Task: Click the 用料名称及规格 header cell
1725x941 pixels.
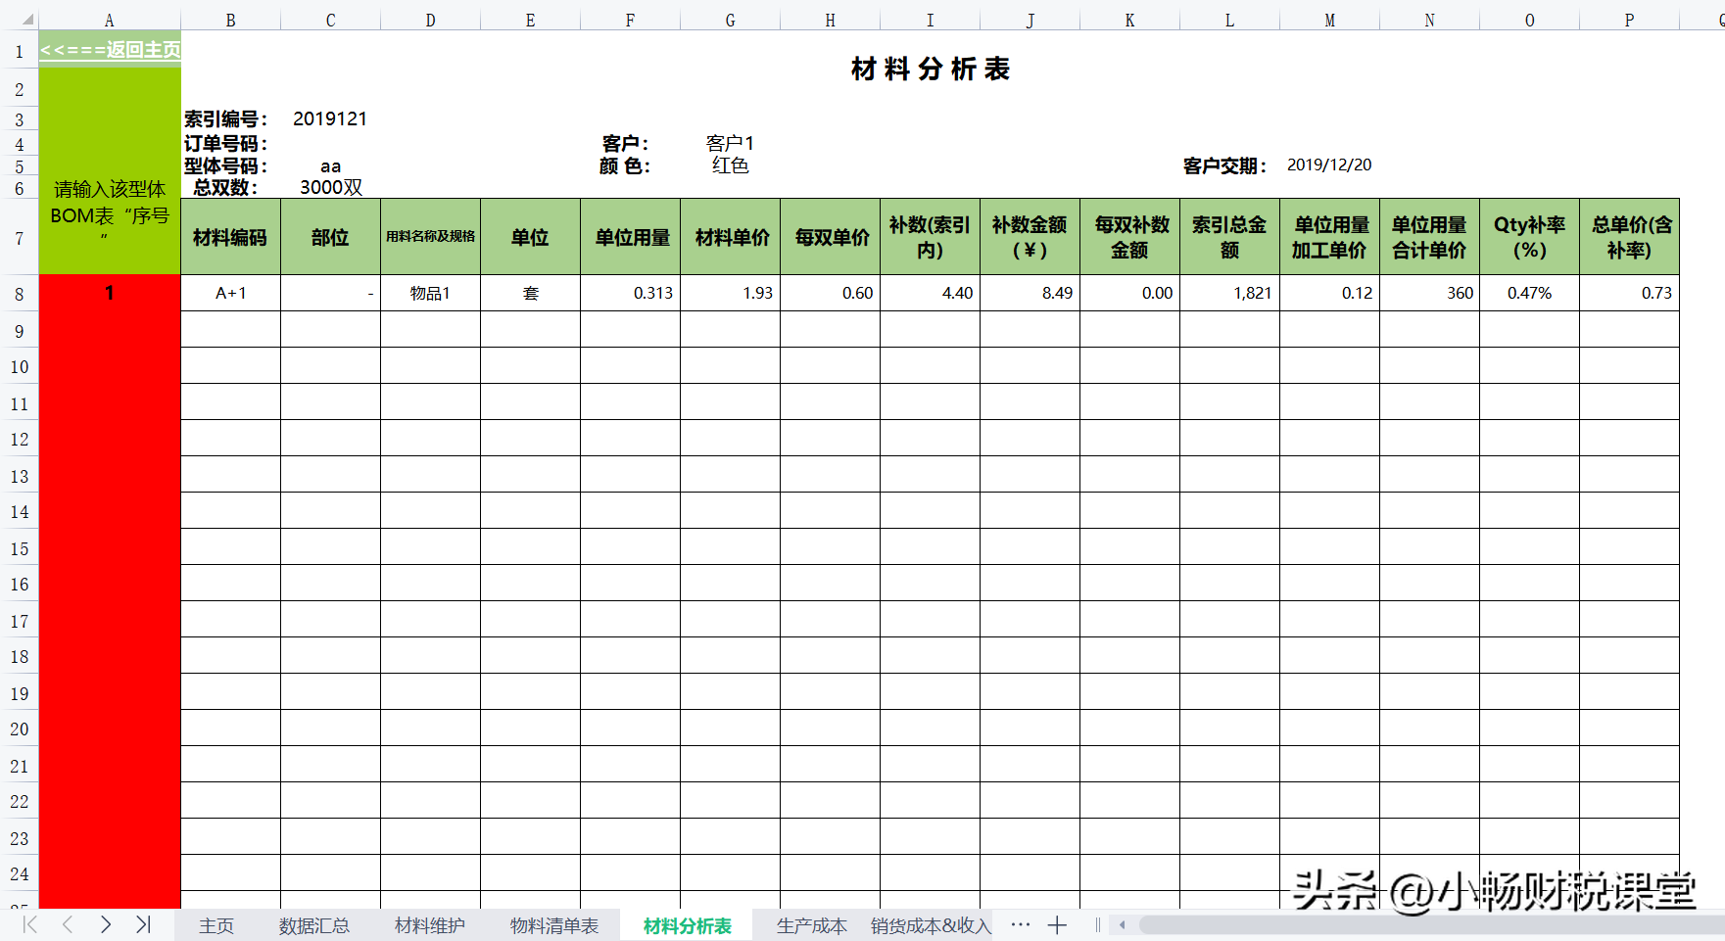Action: click(431, 237)
